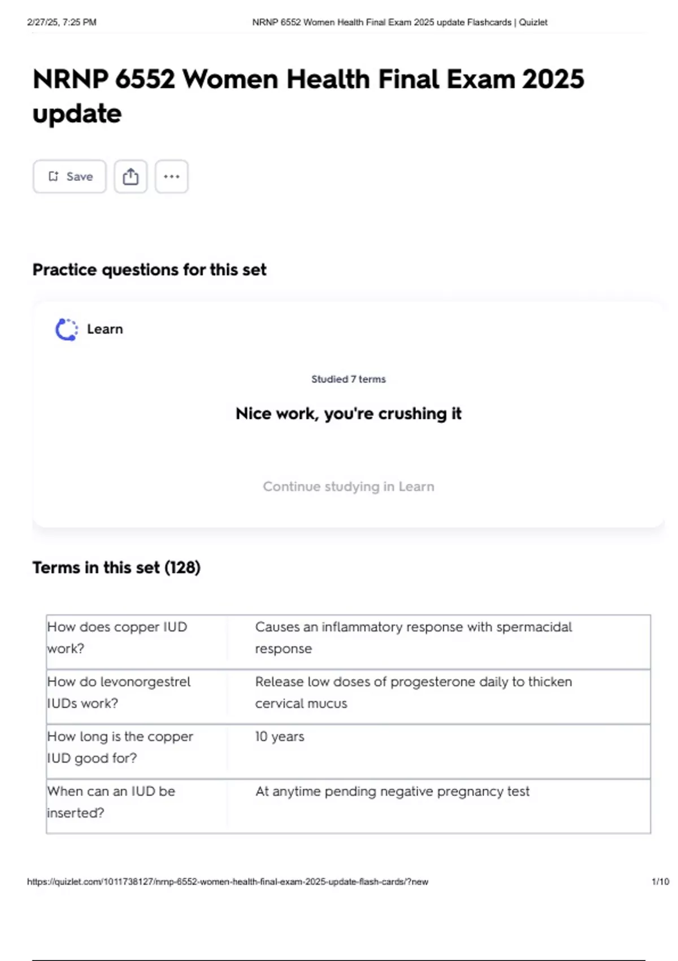Click the 'Practice questions for this set' heading
Image resolution: width=678 pixels, height=961 pixels.
(x=149, y=270)
